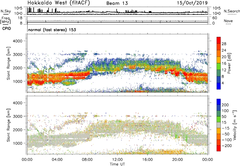Click the '12:00' time axis label
Screen dimensions: 240x166
117,160
